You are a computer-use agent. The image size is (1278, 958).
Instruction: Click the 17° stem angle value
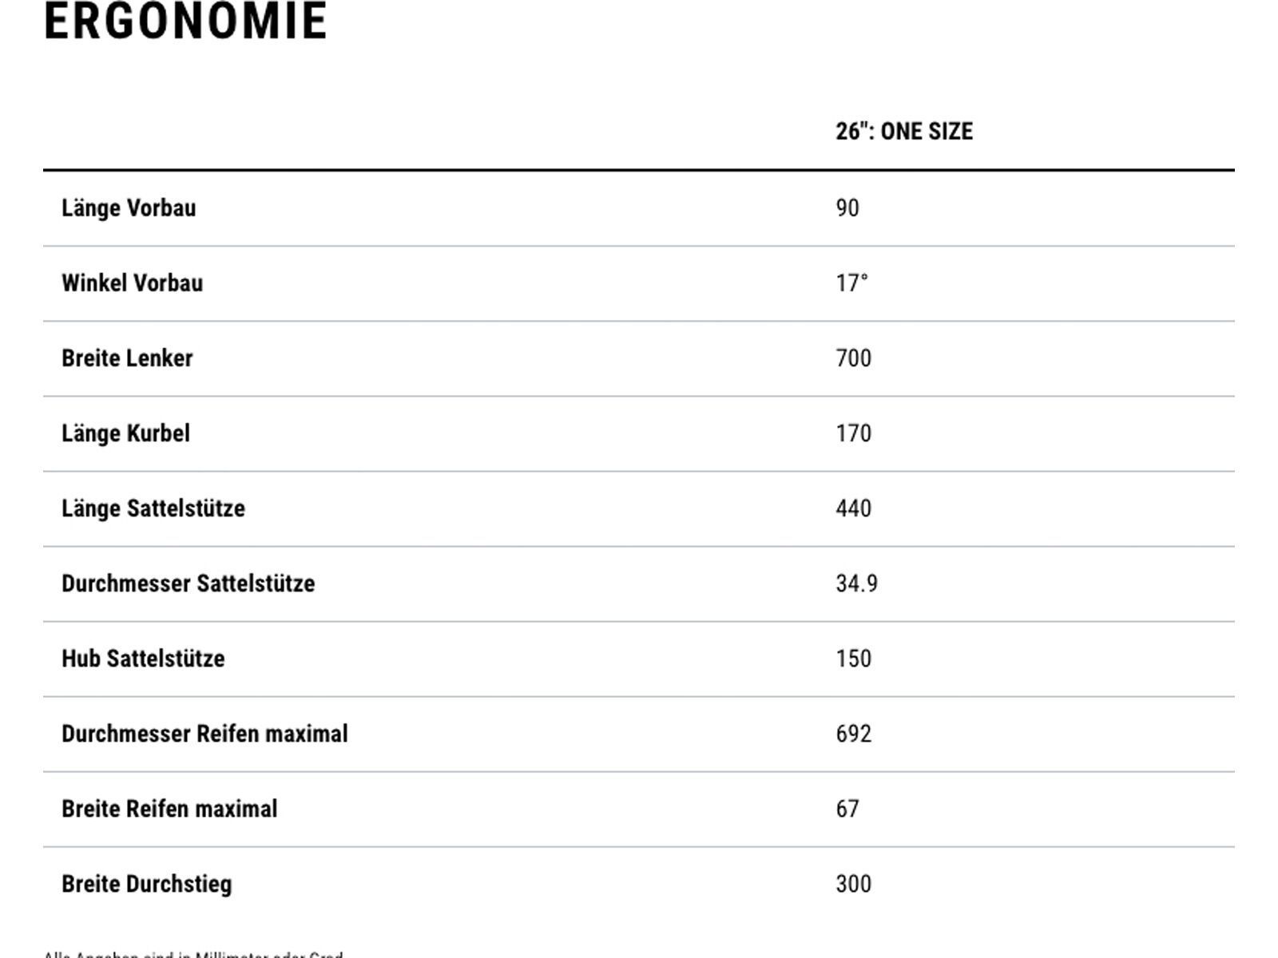click(x=851, y=283)
